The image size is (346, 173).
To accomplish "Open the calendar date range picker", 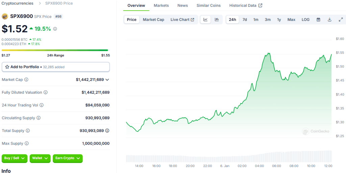I will [318, 20].
